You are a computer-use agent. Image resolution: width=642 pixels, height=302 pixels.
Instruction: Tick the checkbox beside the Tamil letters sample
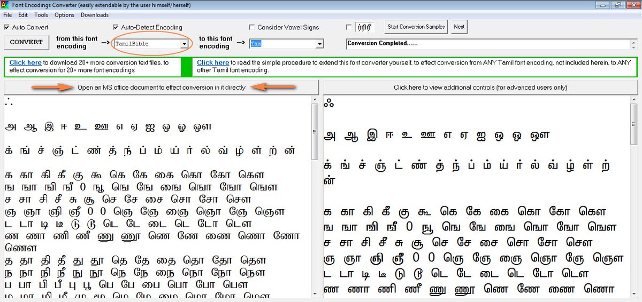tap(349, 27)
